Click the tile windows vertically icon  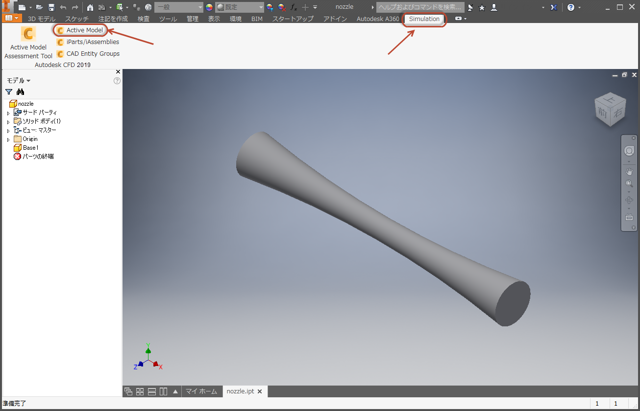click(163, 391)
